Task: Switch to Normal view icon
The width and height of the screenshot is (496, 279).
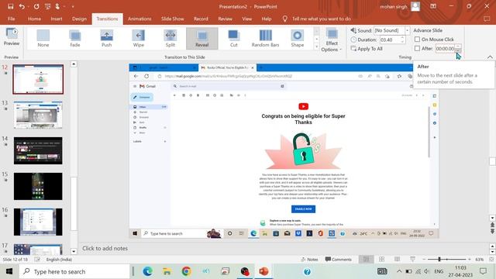Action: click(366, 260)
